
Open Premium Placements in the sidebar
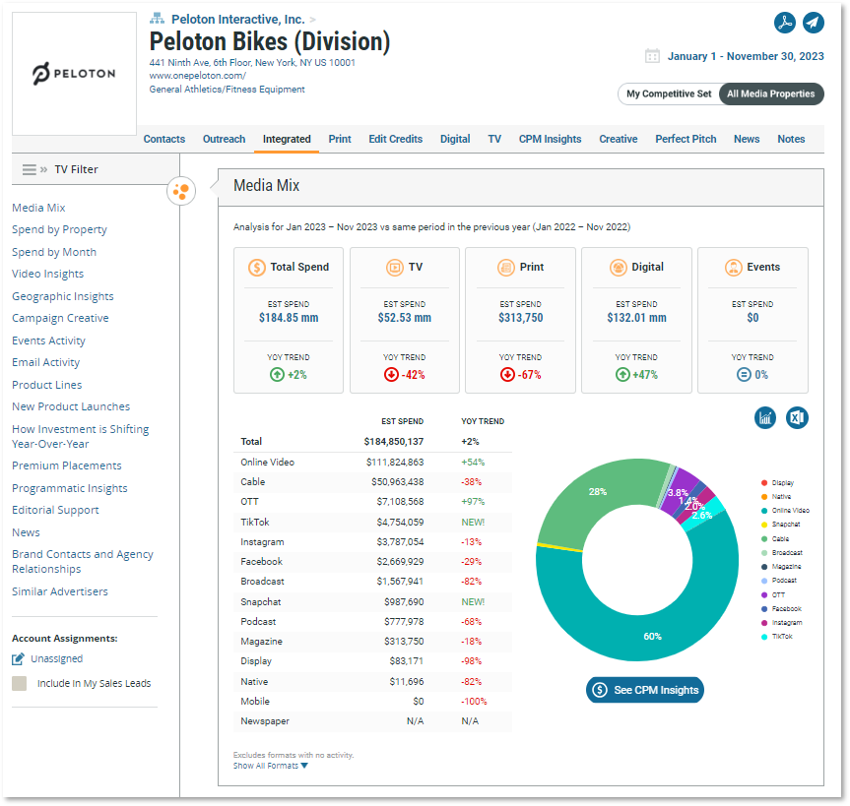coord(67,465)
